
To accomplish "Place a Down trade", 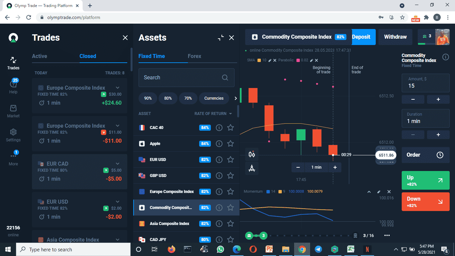I will (x=426, y=202).
